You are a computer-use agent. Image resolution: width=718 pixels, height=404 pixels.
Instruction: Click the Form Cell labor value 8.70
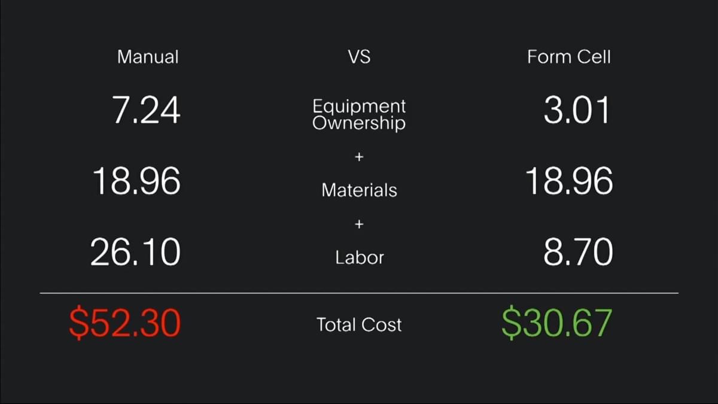578,252
